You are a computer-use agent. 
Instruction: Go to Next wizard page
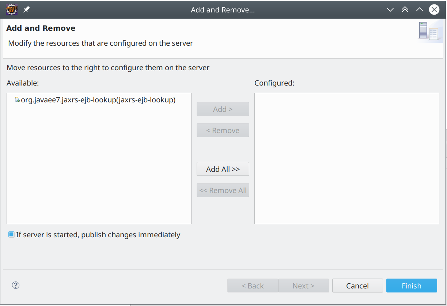[x=303, y=286]
